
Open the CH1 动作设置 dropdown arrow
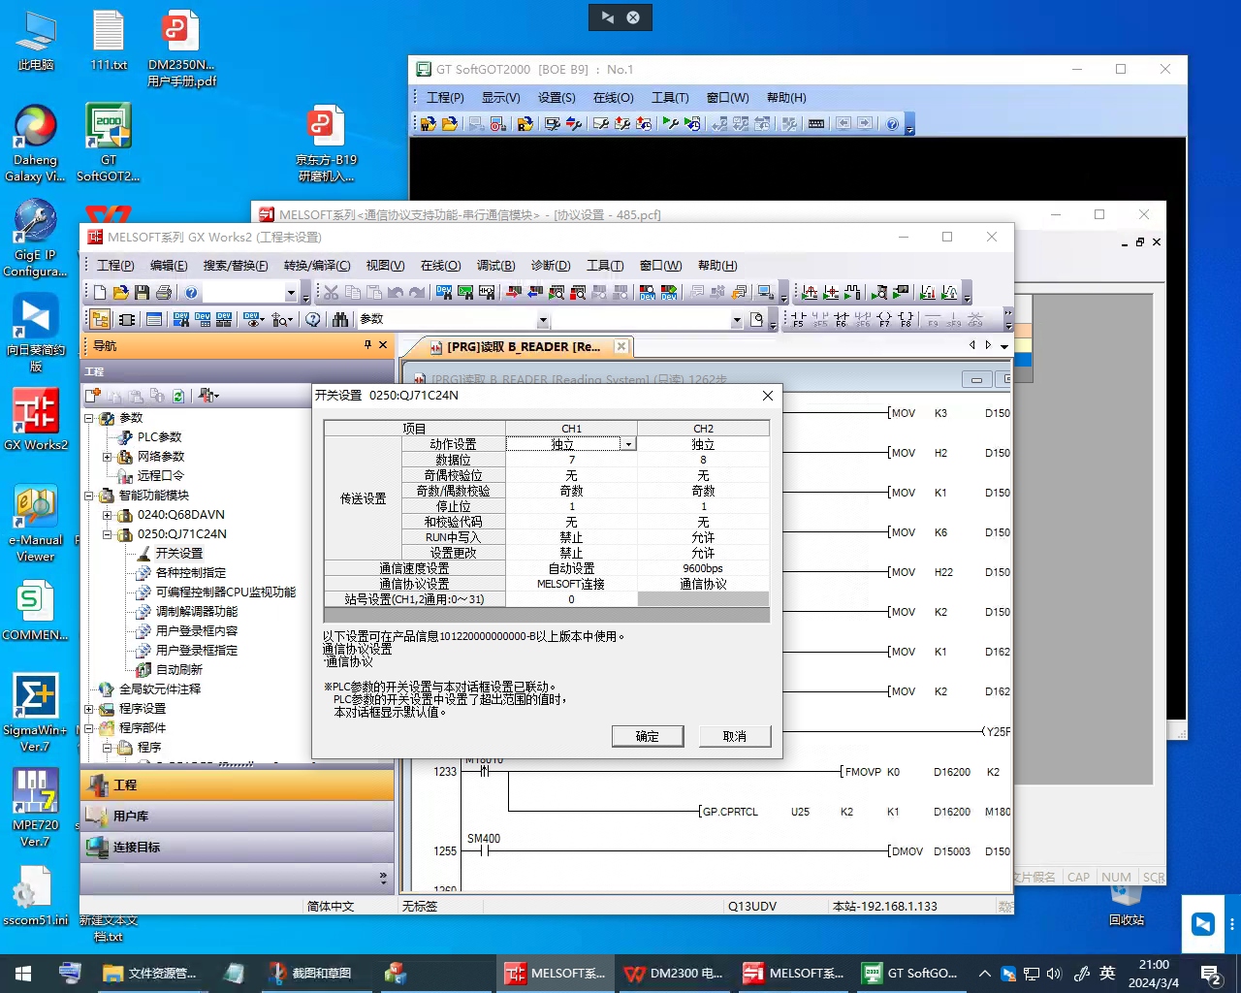click(x=628, y=444)
